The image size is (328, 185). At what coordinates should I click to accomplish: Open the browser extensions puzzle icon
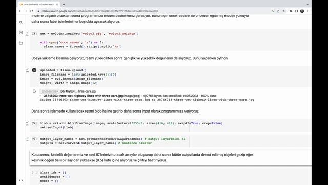pyautogui.click(x=291, y=11)
